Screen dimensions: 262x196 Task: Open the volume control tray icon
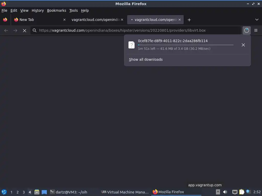click(225, 192)
